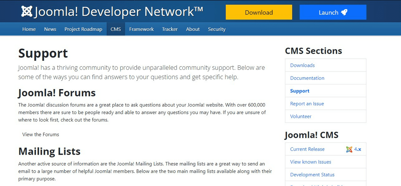Open the Security menu item
401x186 pixels.
pyautogui.click(x=217, y=29)
